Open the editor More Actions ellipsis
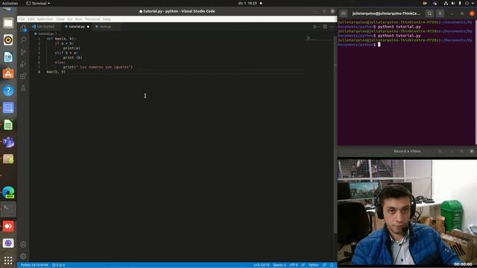 coord(332,27)
